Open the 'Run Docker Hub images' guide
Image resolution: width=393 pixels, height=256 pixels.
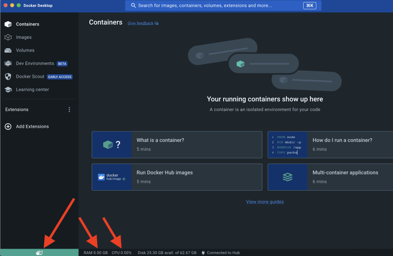pyautogui.click(x=177, y=177)
